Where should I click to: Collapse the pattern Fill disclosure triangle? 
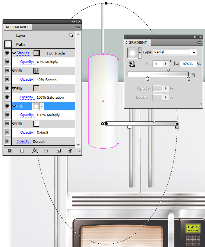tap(14, 71)
